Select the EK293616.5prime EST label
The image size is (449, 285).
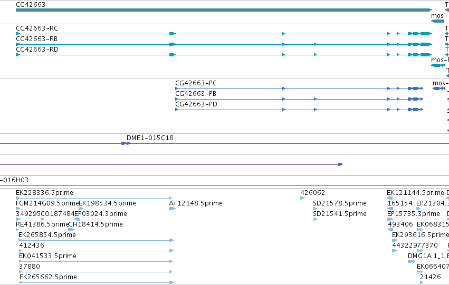click(x=421, y=235)
